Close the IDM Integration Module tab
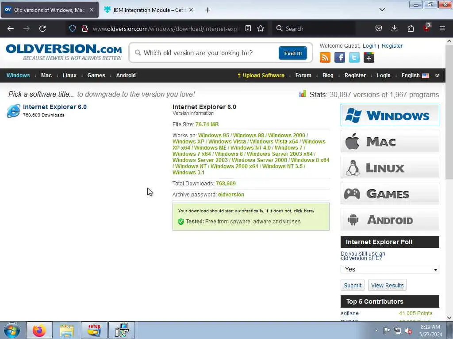The image size is (453, 339). 191,10
